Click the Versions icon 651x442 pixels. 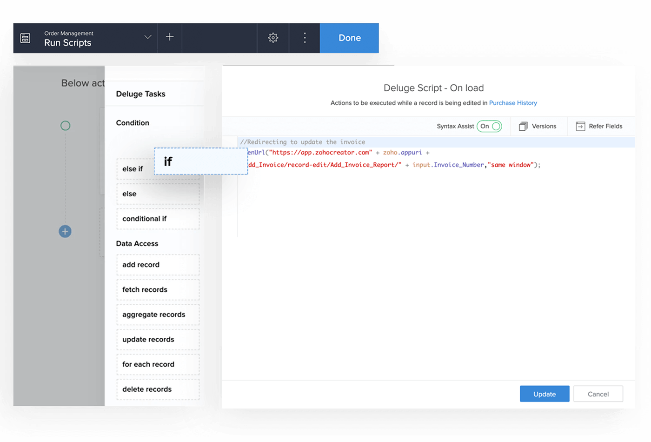pos(523,126)
